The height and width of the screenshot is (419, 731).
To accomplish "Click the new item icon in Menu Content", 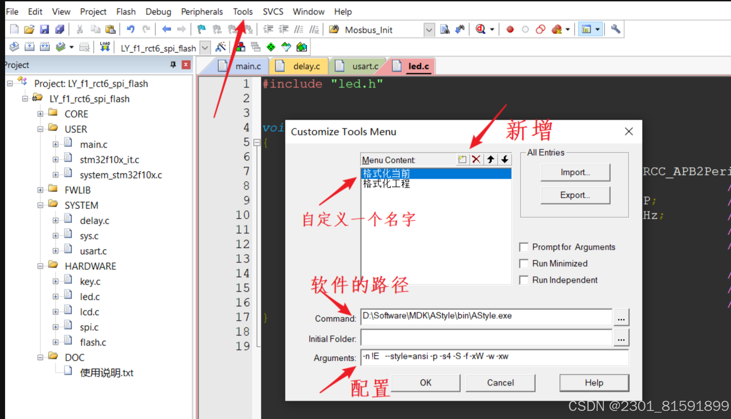I will click(462, 159).
